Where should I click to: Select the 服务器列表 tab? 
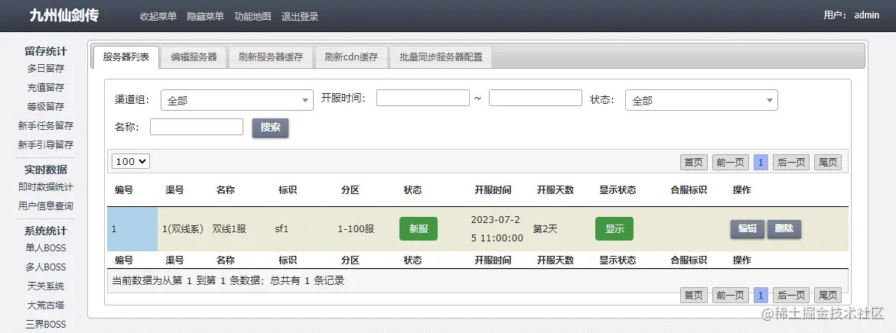(125, 57)
